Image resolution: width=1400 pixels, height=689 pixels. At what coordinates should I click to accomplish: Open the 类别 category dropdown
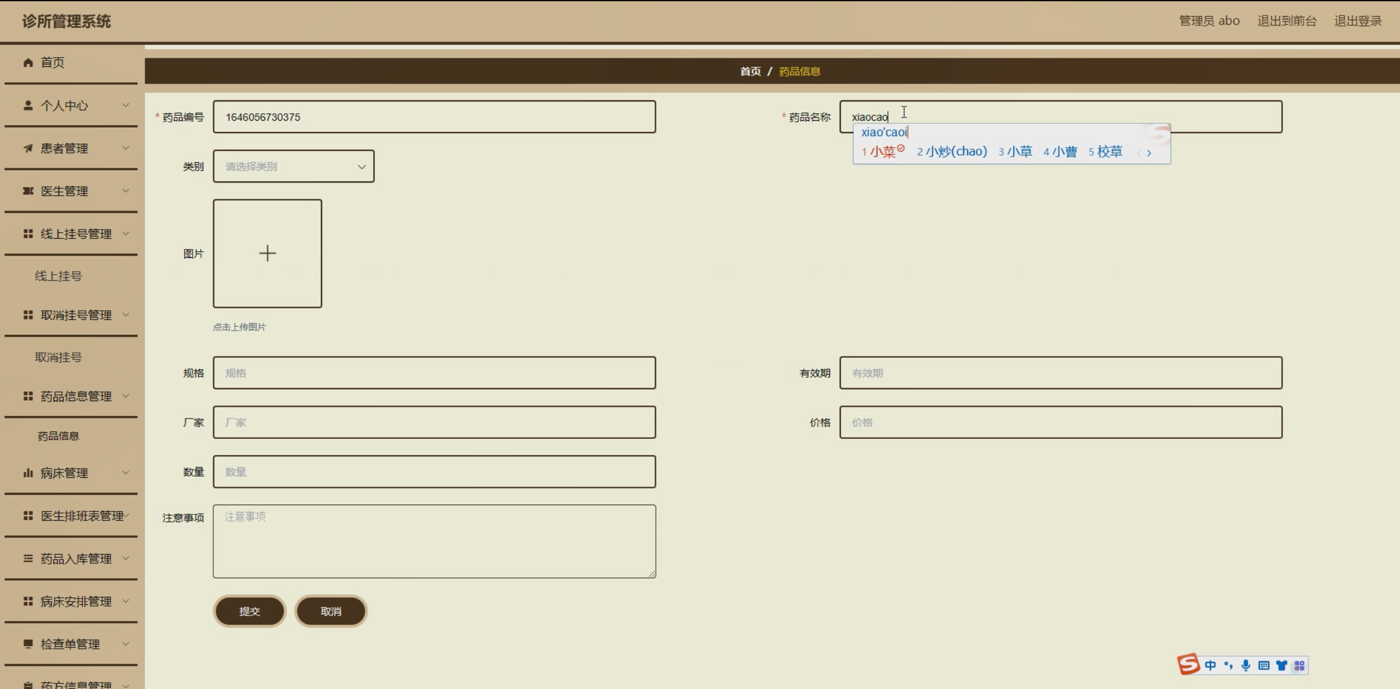[x=293, y=167]
